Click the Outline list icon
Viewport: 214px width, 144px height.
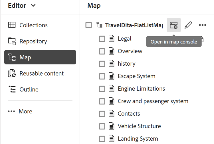pos(12,89)
